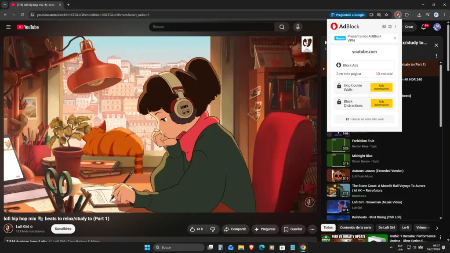Viewport: 450px width, 253px height.
Task: Launch Brave browser from the taskbar
Action: (x=251, y=247)
